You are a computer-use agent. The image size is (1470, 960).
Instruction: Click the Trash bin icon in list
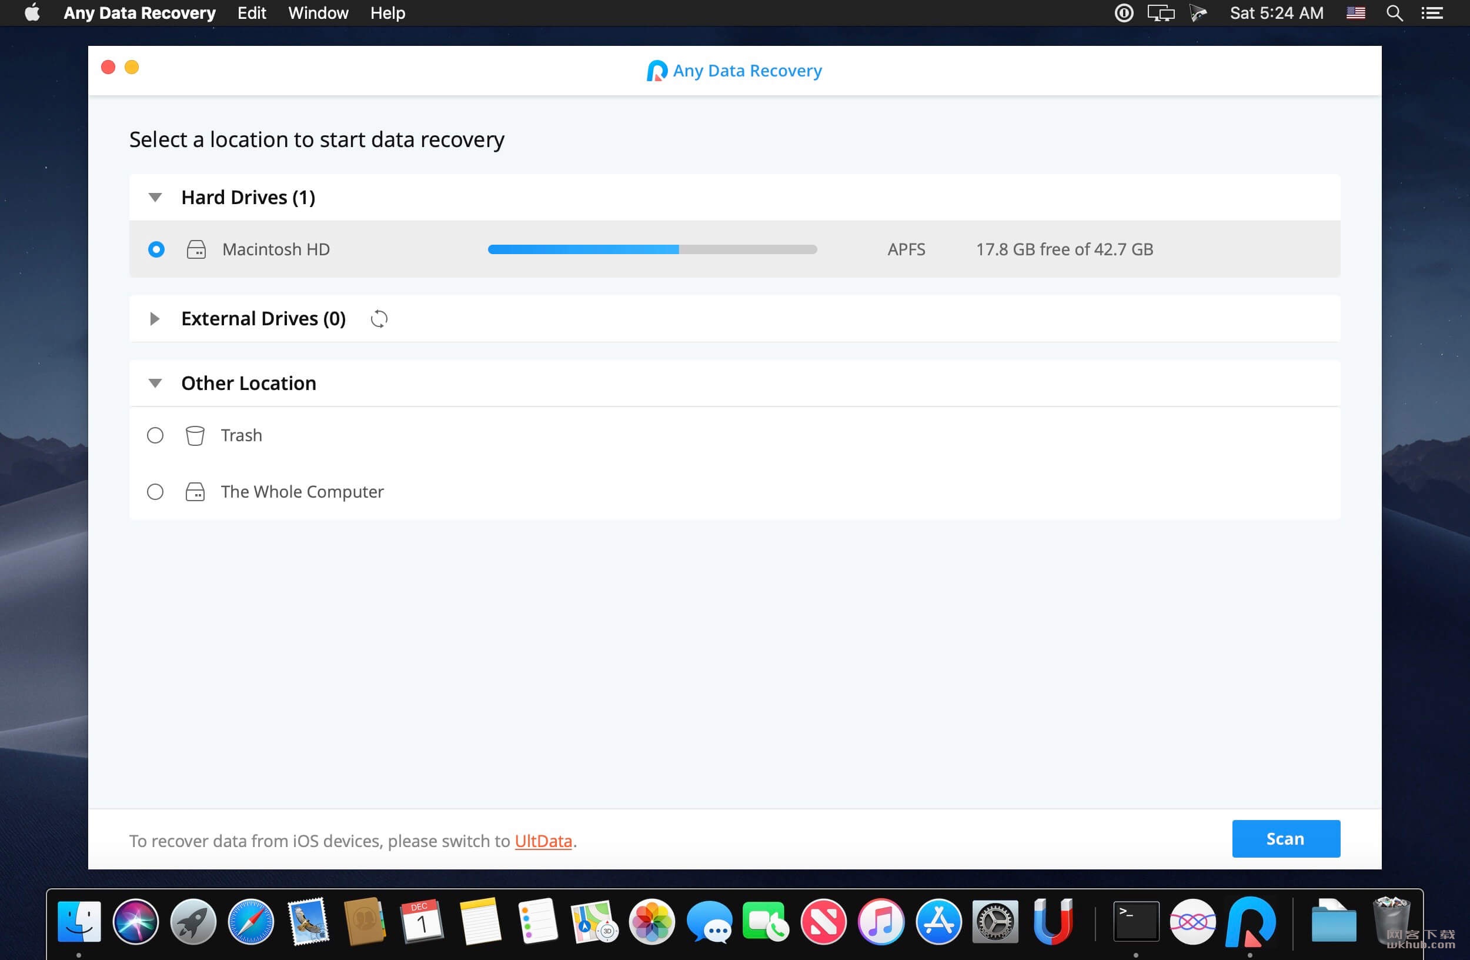pyautogui.click(x=195, y=435)
